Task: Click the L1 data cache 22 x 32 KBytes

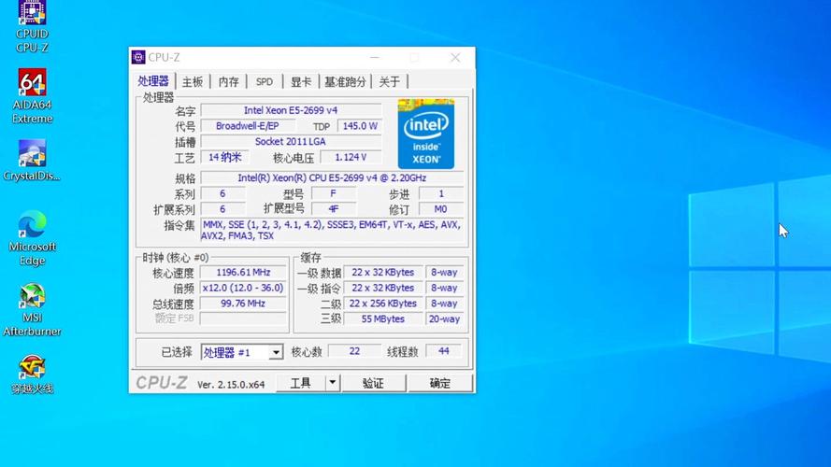Action: tap(383, 272)
